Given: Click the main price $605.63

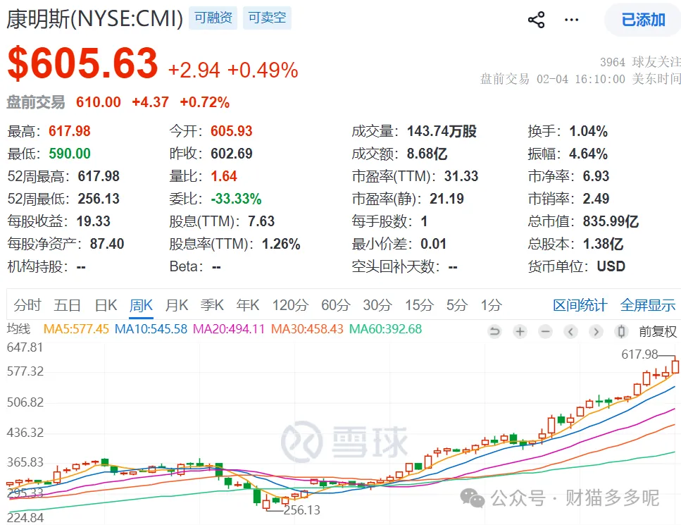Looking at the screenshot, I should click(x=82, y=63).
